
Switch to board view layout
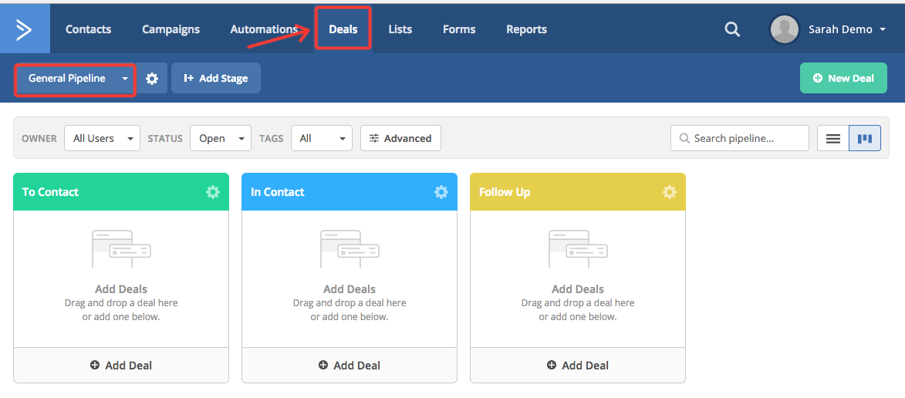865,139
